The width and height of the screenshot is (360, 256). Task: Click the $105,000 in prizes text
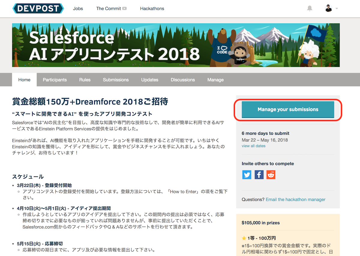point(261,223)
